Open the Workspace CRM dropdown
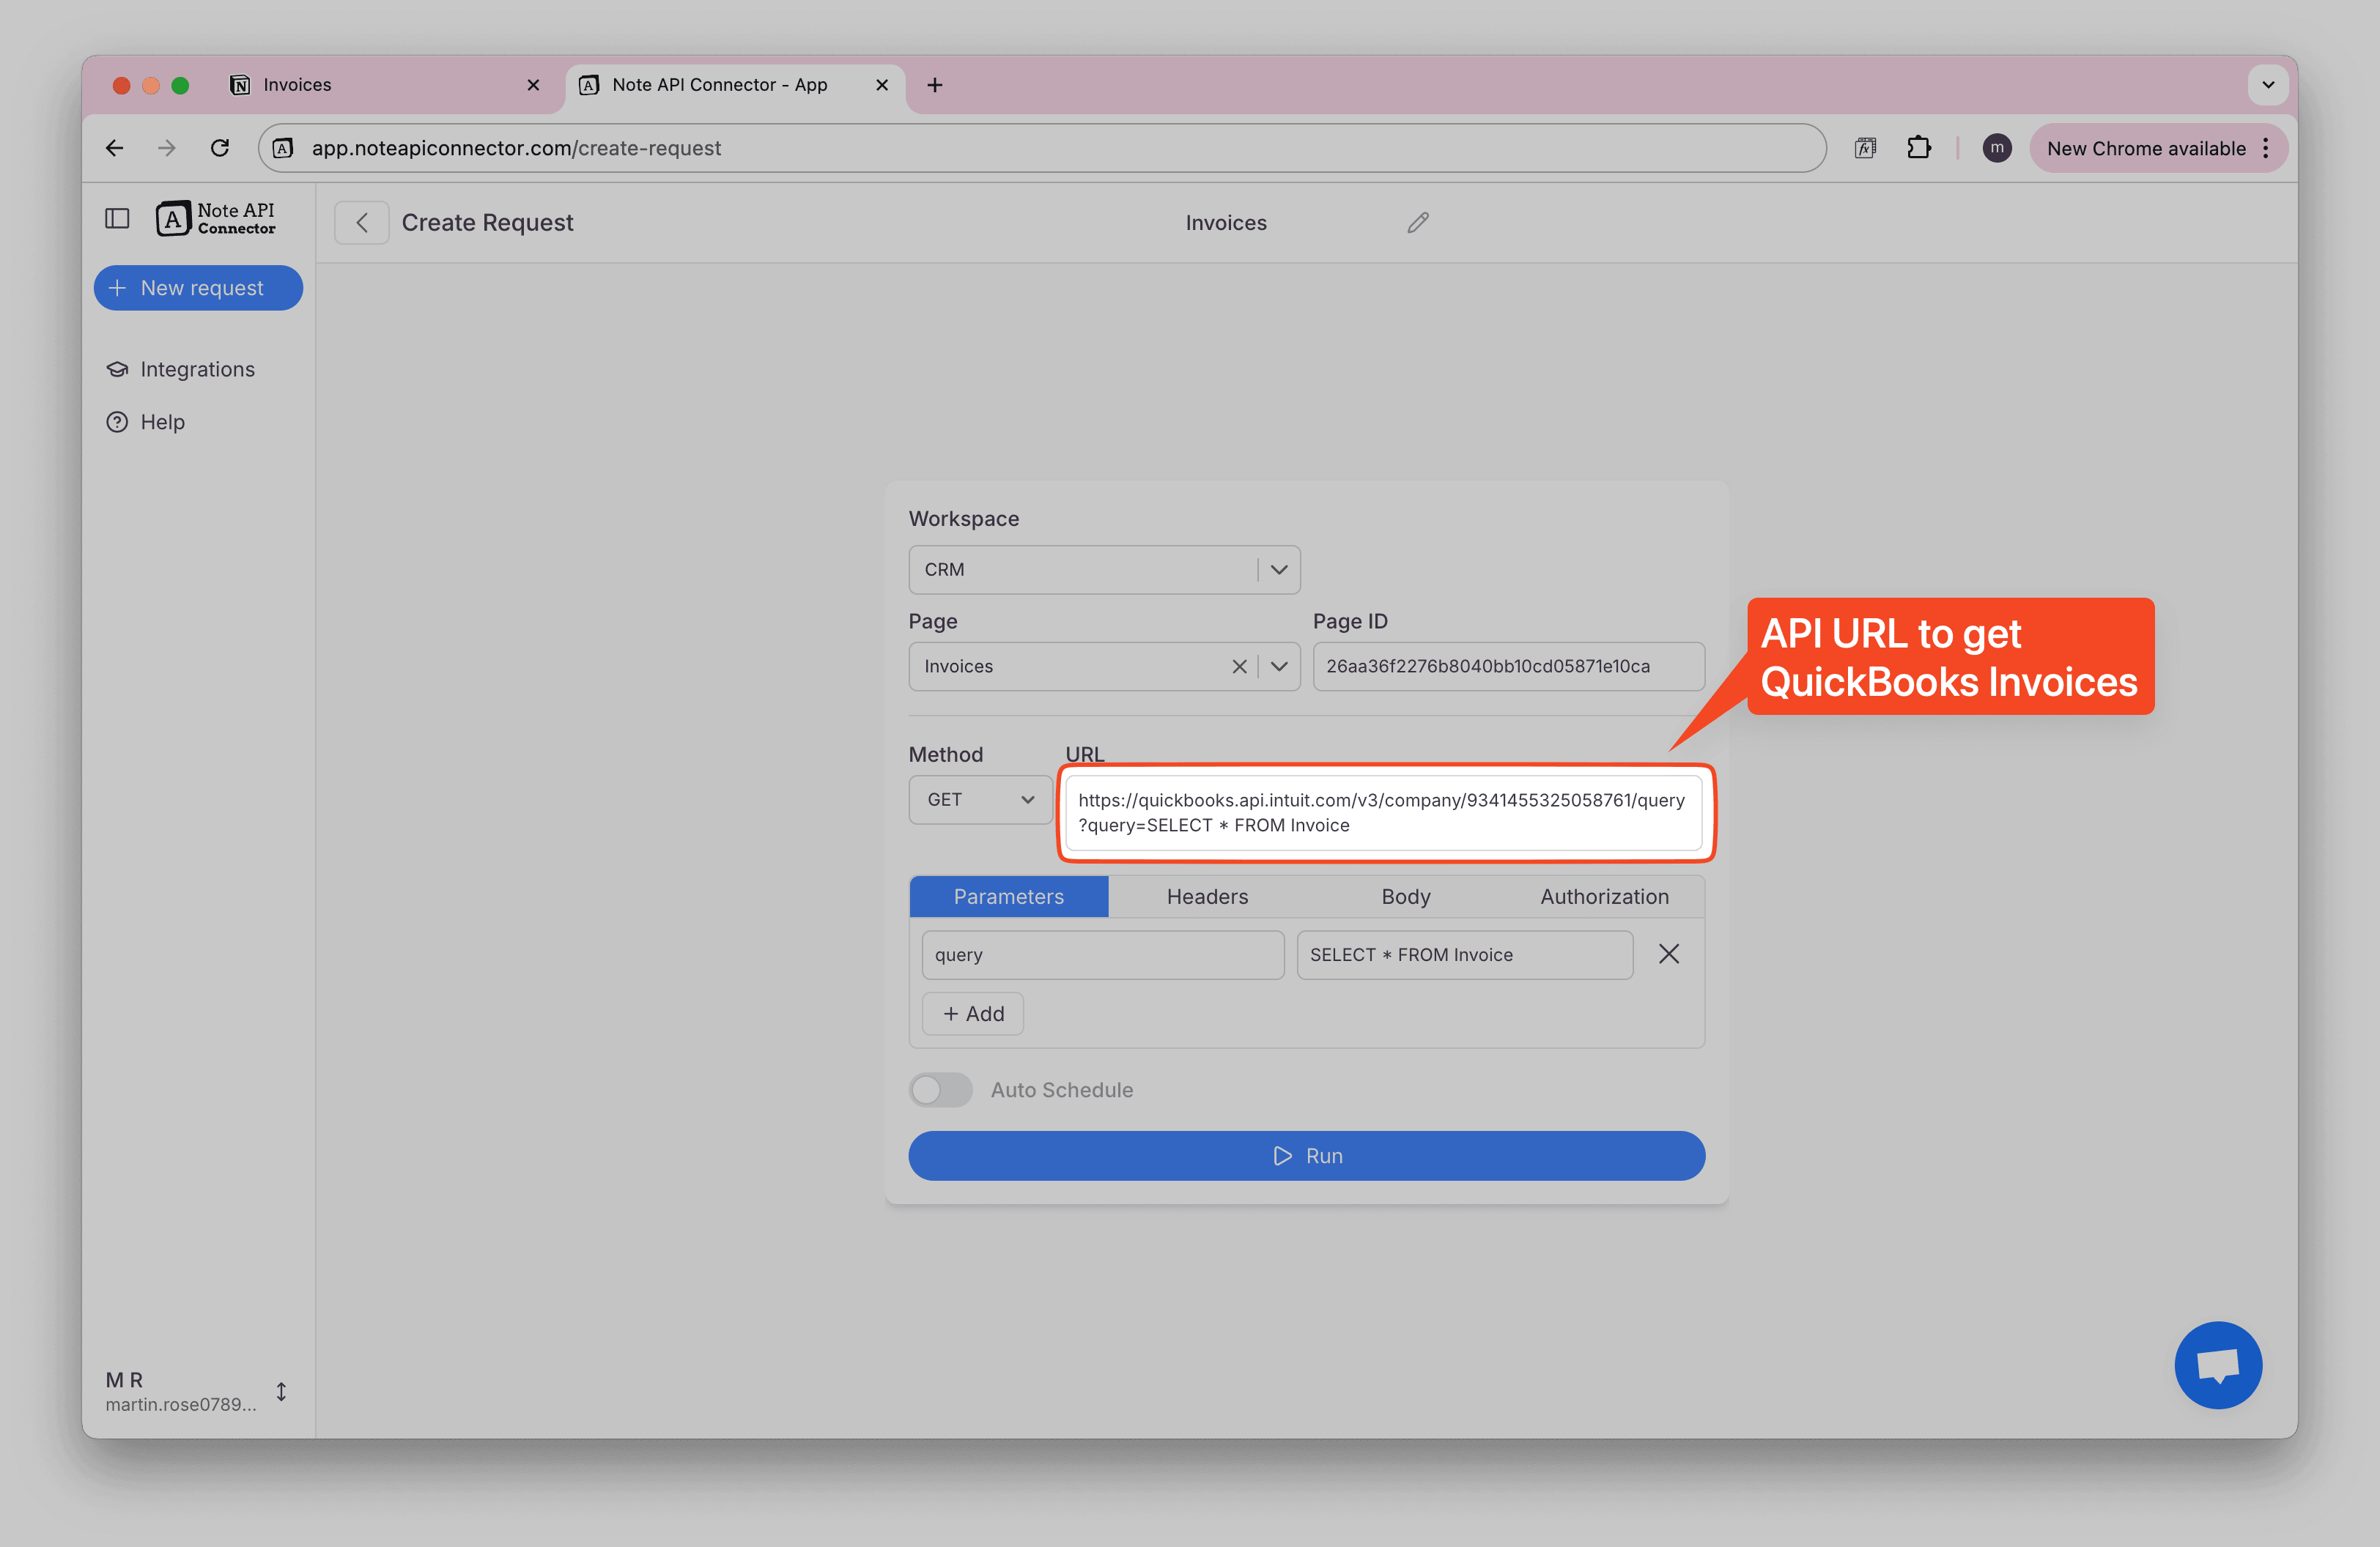The height and width of the screenshot is (1547, 2380). click(1104, 570)
